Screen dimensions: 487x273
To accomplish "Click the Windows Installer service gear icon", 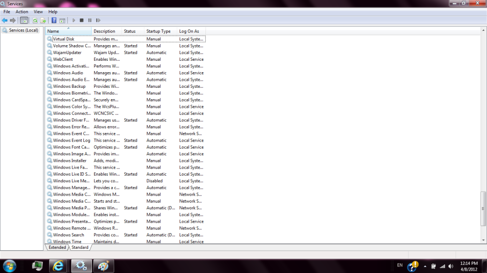I will (50, 160).
